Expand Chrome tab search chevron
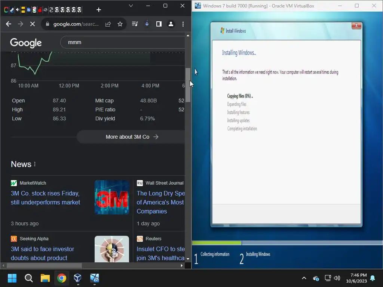This screenshot has height=287, width=383. (131, 6)
